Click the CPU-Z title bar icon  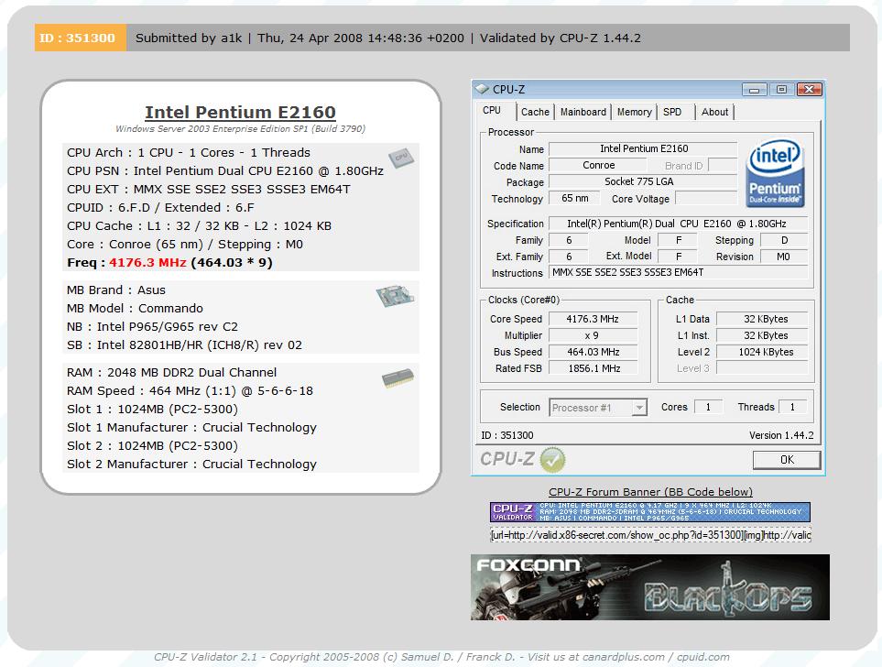482,89
